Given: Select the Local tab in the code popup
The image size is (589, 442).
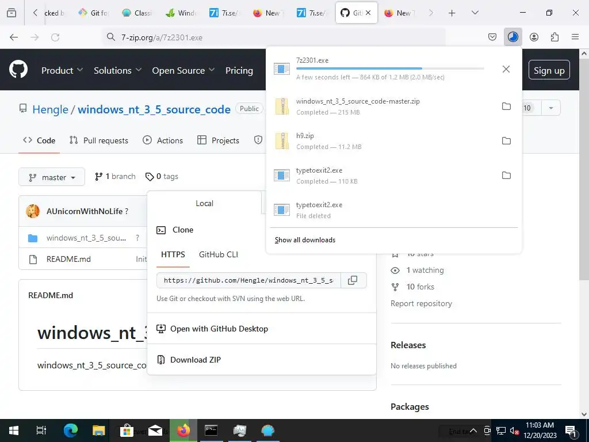Looking at the screenshot, I should [204, 203].
